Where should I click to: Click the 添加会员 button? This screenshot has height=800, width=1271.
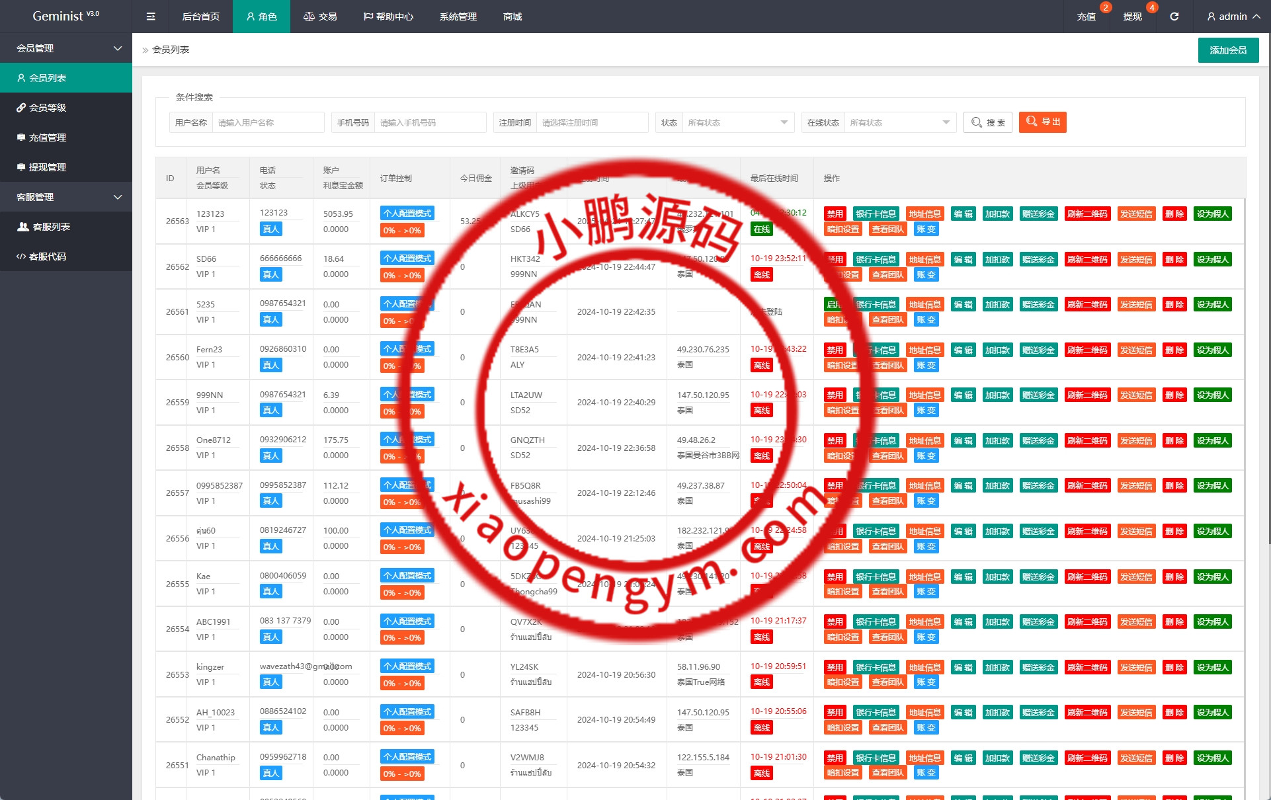pos(1228,50)
